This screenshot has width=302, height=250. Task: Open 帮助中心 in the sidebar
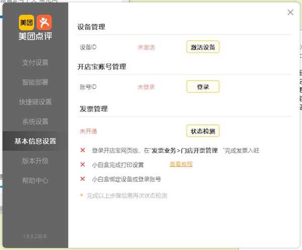(35, 181)
